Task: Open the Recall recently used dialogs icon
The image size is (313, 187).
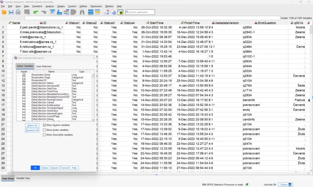Action: [27, 12]
